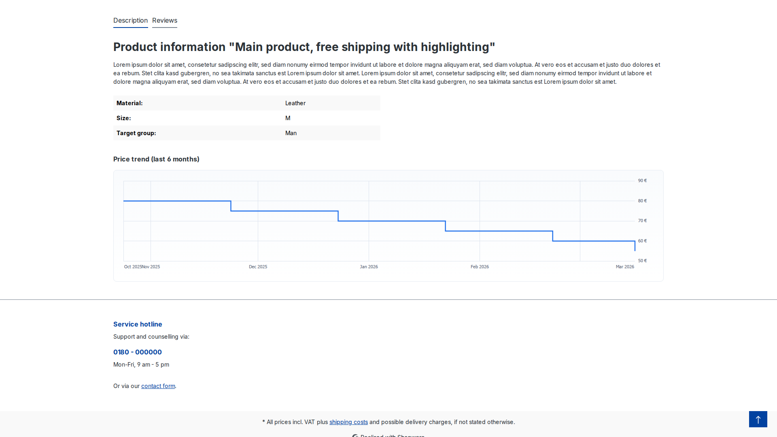This screenshot has height=437, width=777.
Task: Switch to the Reviews tab
Action: (165, 21)
